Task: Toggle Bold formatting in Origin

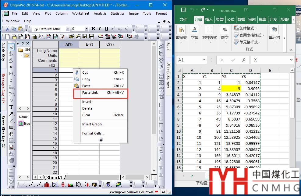Action: point(93,29)
